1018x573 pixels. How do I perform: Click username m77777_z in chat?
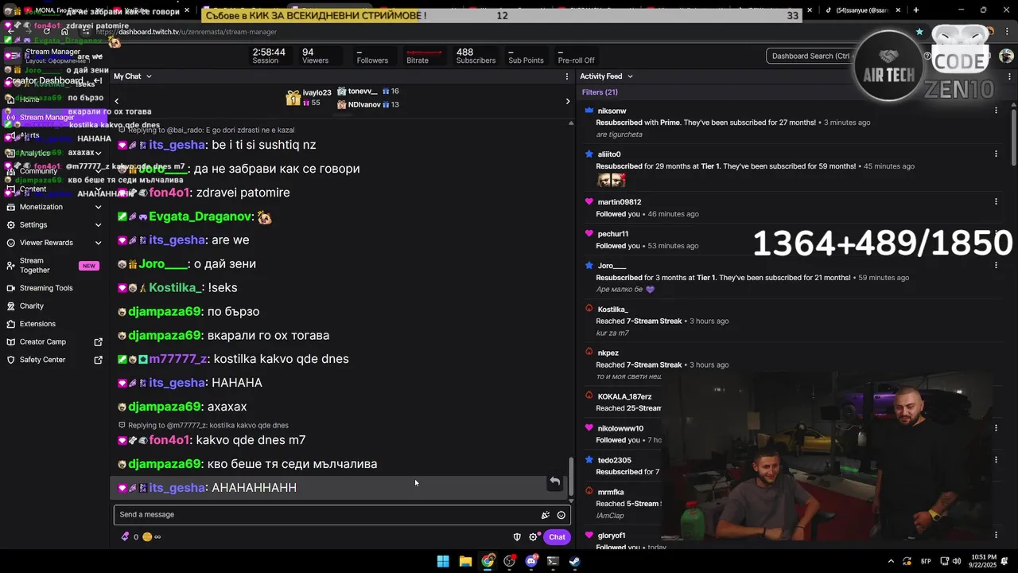tap(178, 359)
